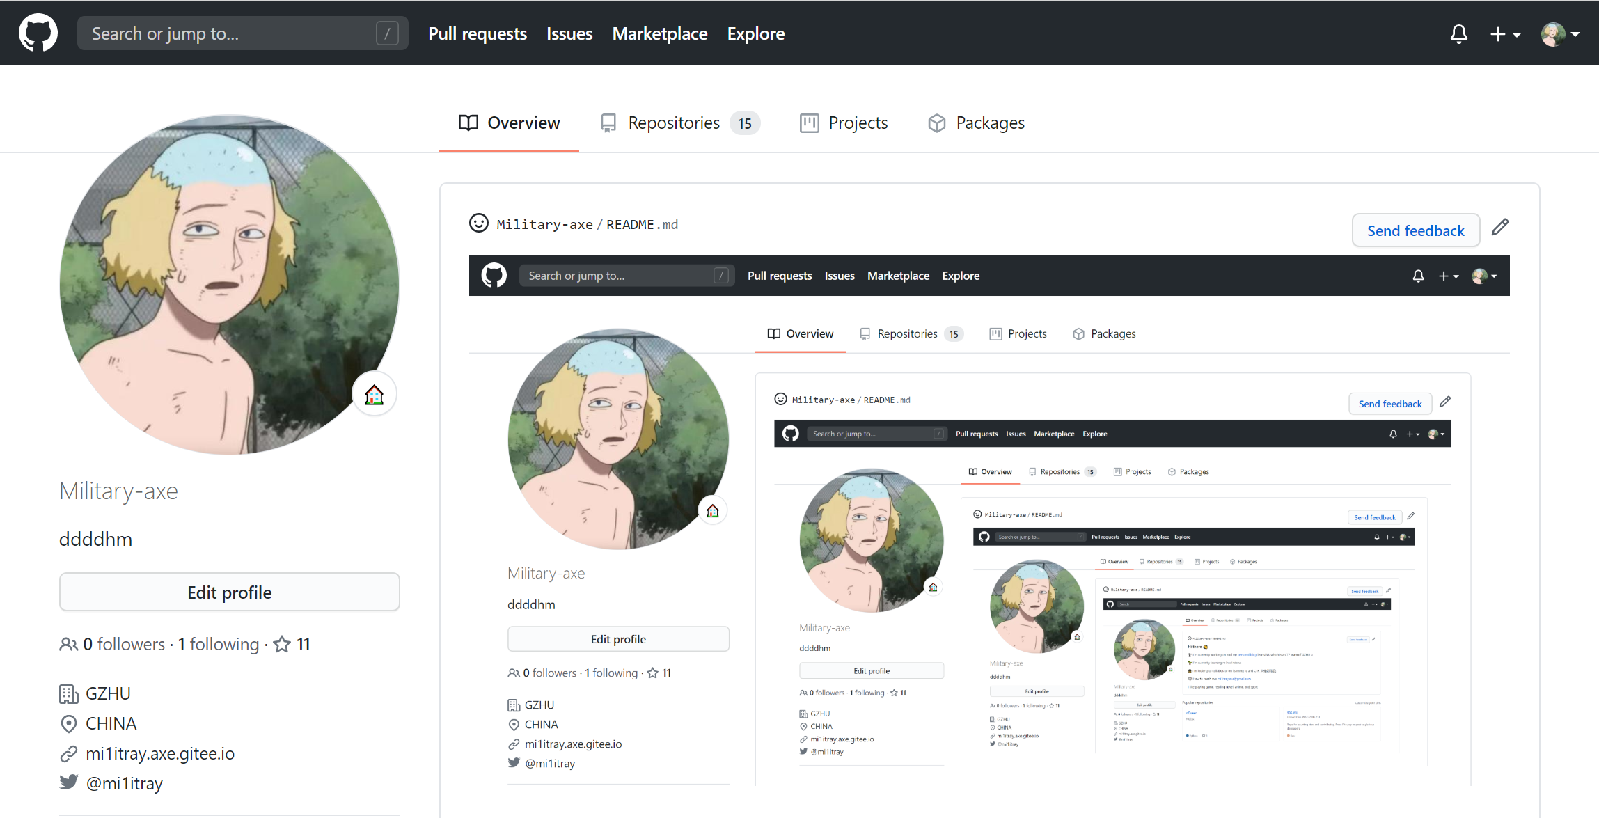The height and width of the screenshot is (818, 1599).
Task: Click the house status emoji badge
Action: (x=375, y=395)
